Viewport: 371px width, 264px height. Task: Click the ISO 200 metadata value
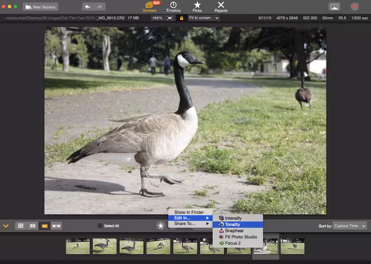point(310,18)
